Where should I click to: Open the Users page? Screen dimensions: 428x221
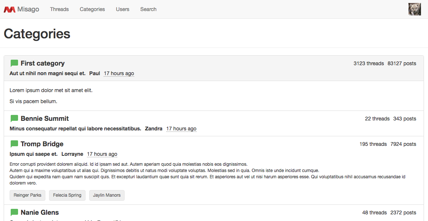coord(122,9)
